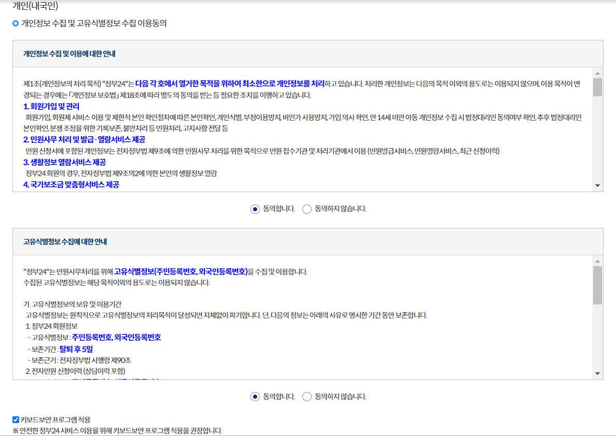Click panel title '고유식별정보 수집에 대한 안내'
Viewport: 616px width, 436px height.
(65, 242)
